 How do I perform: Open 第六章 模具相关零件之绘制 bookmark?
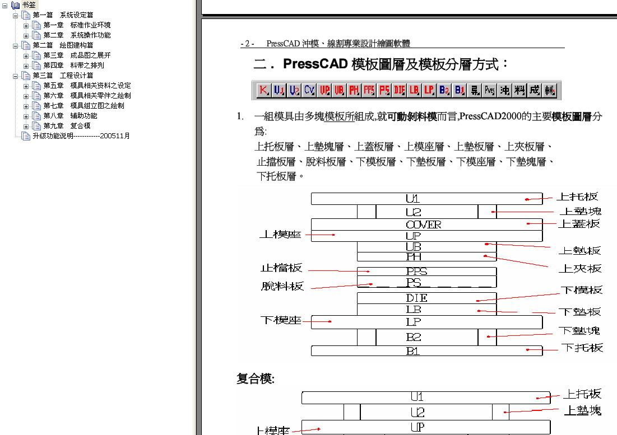pos(87,96)
